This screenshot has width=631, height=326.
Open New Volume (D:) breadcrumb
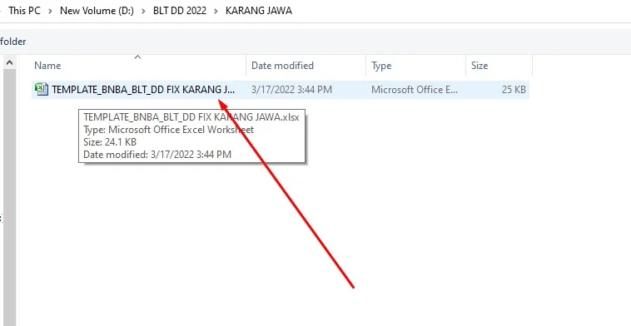pos(97,11)
